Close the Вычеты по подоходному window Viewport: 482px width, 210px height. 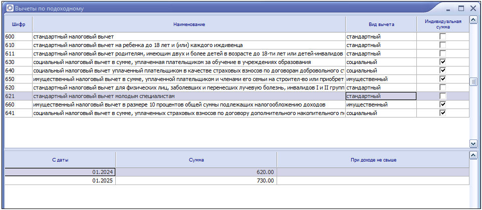click(x=473, y=8)
